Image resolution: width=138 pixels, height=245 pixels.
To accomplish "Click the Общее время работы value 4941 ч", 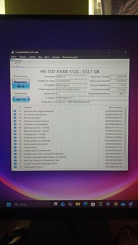I will 119,93.
